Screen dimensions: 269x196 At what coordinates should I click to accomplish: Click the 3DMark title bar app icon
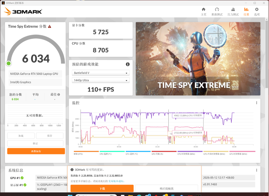[x=3, y=3]
